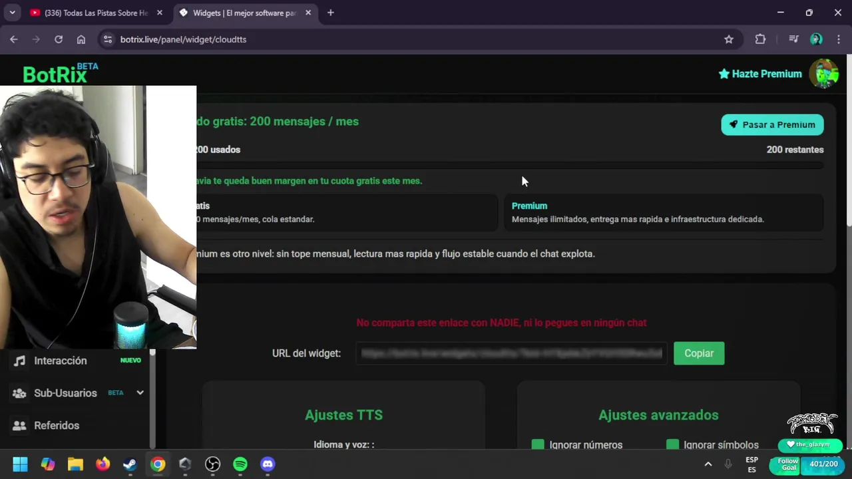852x479 pixels.
Task: Click the Chrome taskbar icon
Action: [158, 464]
